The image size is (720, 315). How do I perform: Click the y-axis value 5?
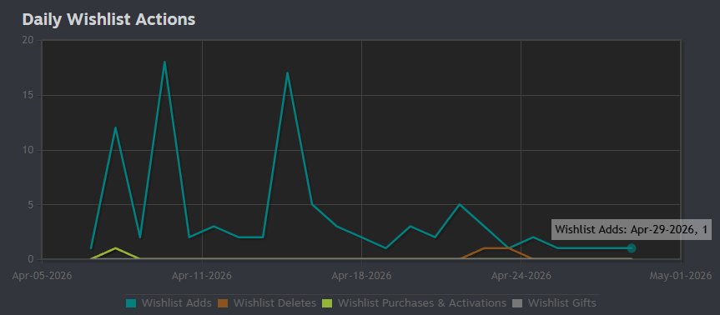click(31, 204)
